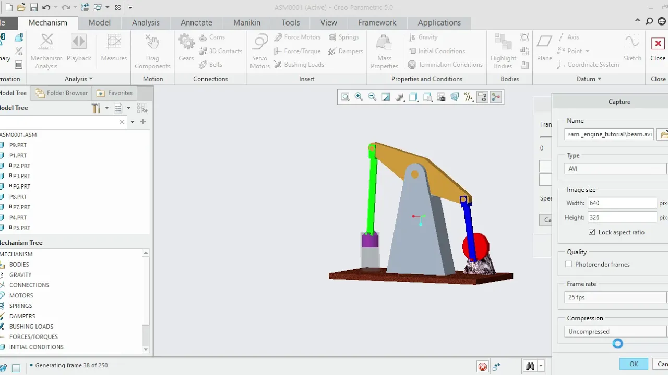Switch to the Model ribbon tab

[99, 22]
